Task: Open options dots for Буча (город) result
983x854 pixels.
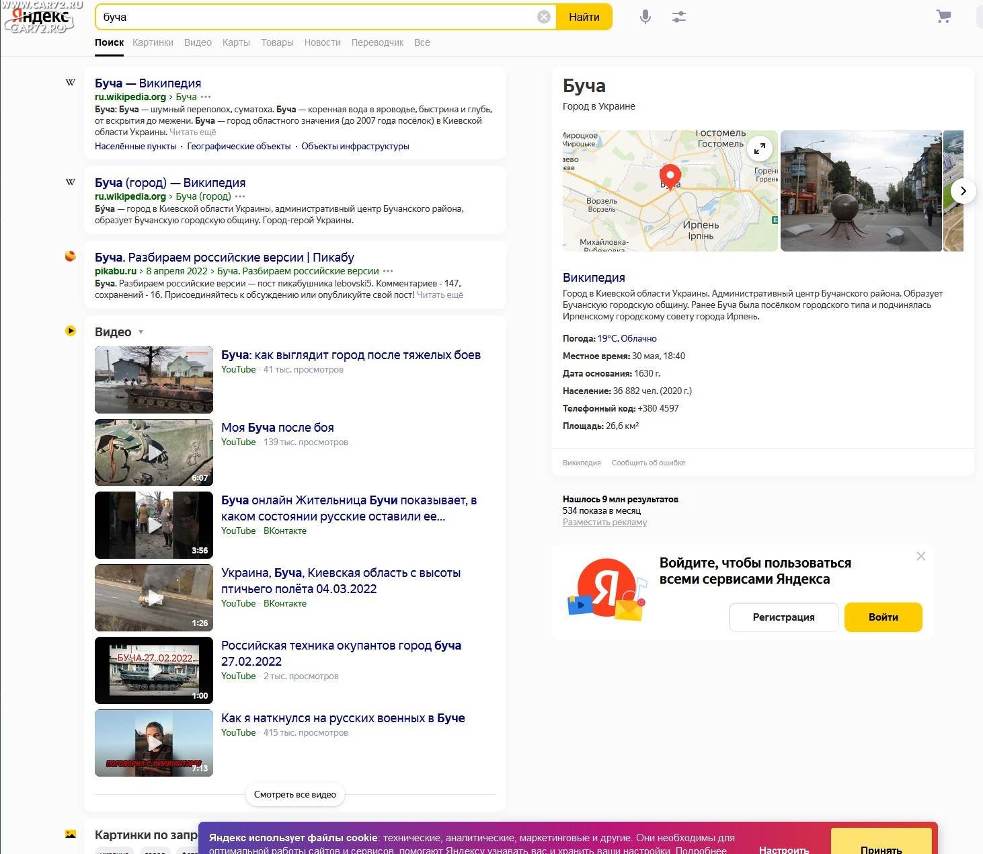Action: (240, 196)
